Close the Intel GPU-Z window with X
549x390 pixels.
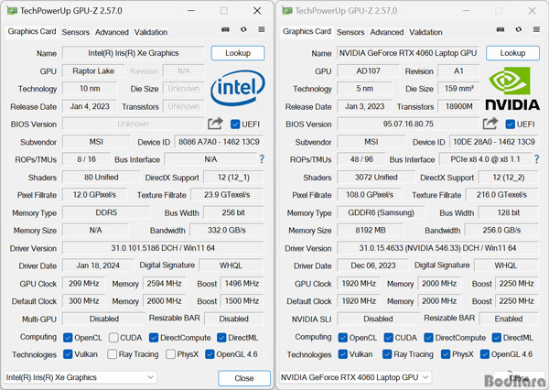(x=257, y=11)
